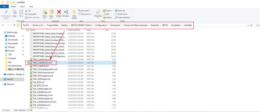The image size is (260, 112).
Task: Select the highlighted This PC node
Action: point(12,79)
